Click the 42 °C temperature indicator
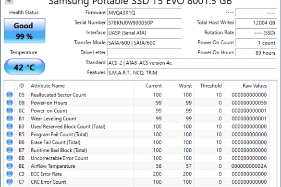281x187 pixels. (x=24, y=67)
